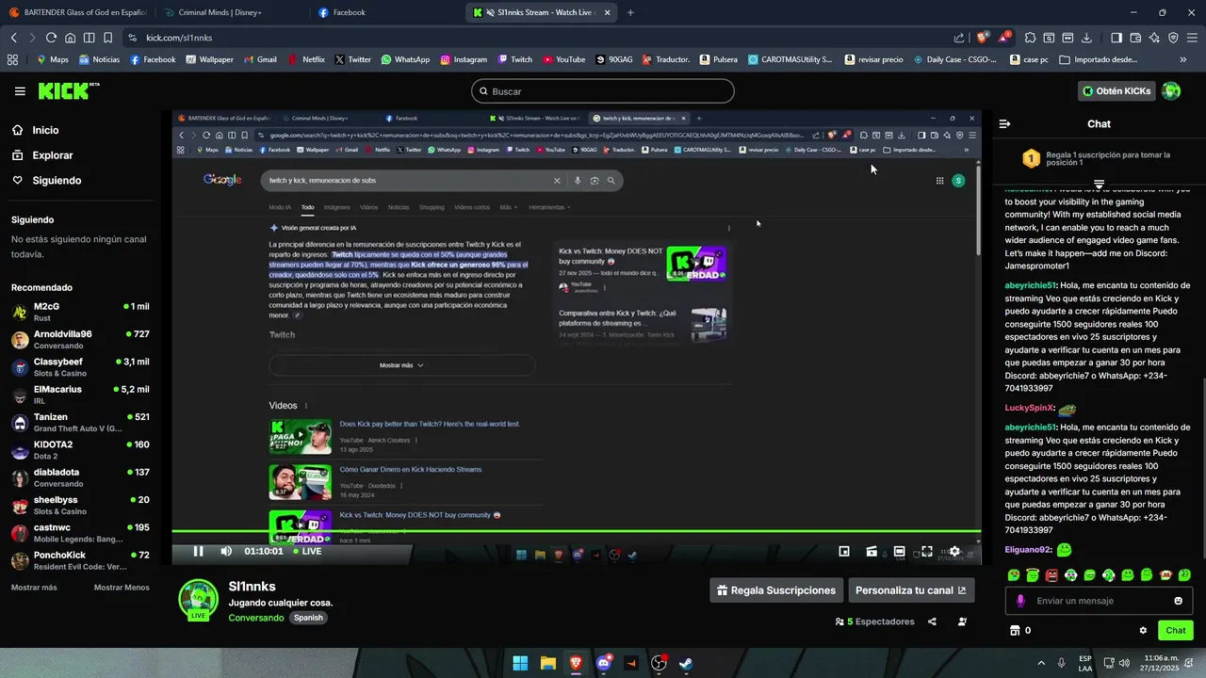Expand the chat leaderboard handle under the gift banner

tap(1099, 183)
